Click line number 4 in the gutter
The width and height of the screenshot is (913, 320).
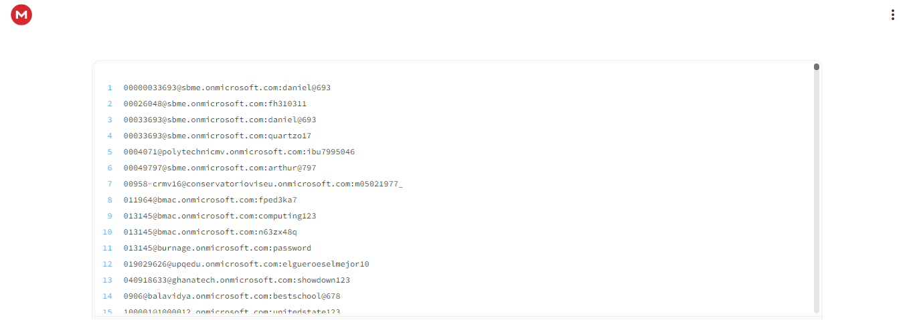pyautogui.click(x=110, y=136)
